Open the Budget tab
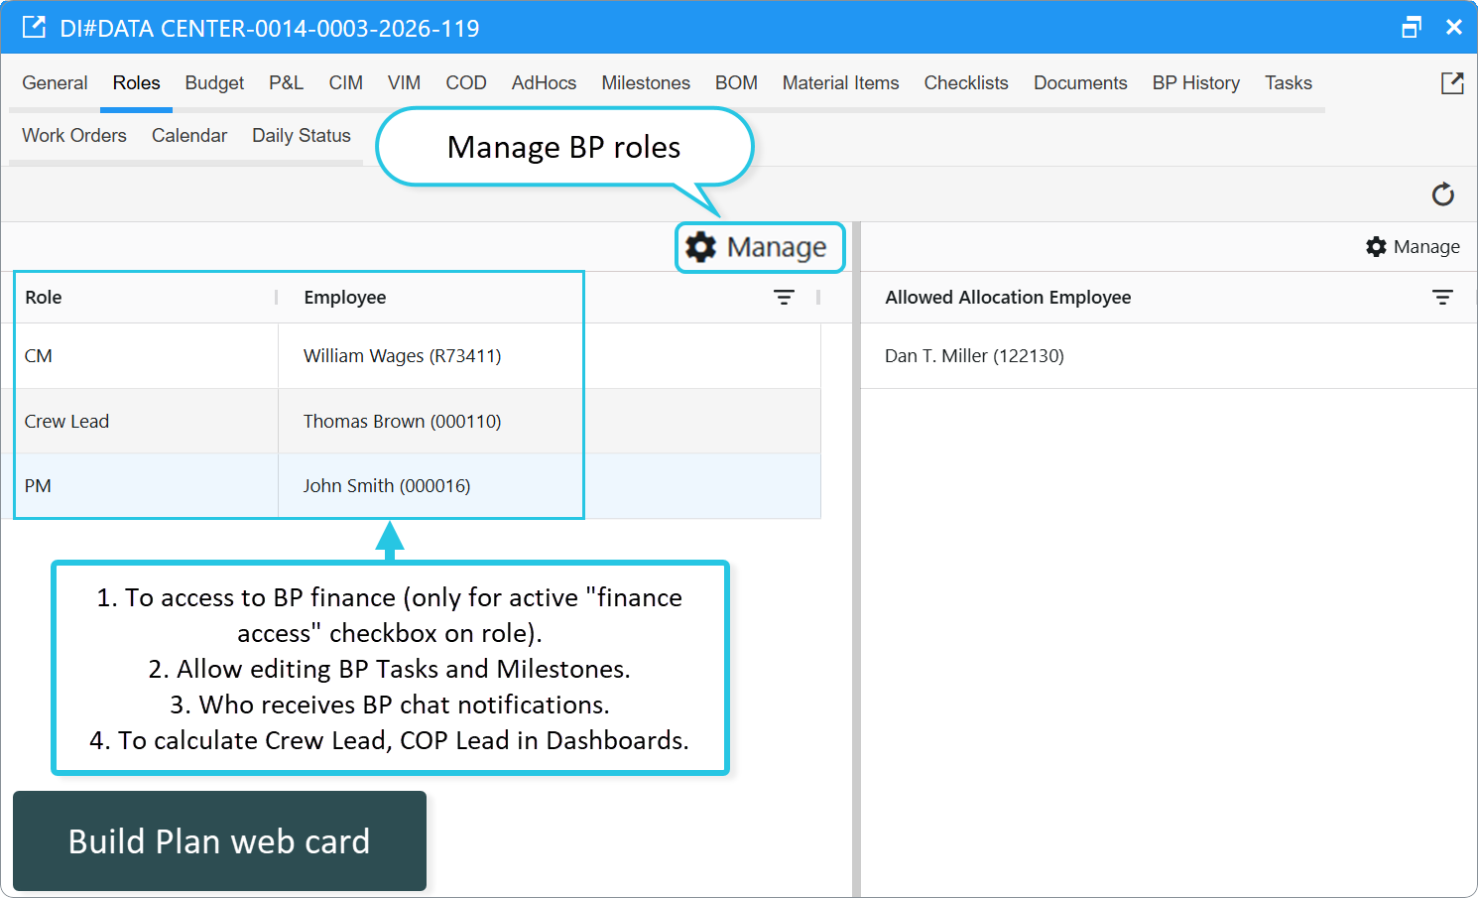Viewport: 1478px width, 898px height. (214, 83)
